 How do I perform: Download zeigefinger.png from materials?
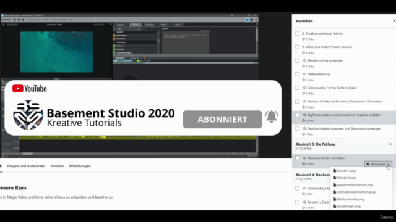tap(348, 206)
